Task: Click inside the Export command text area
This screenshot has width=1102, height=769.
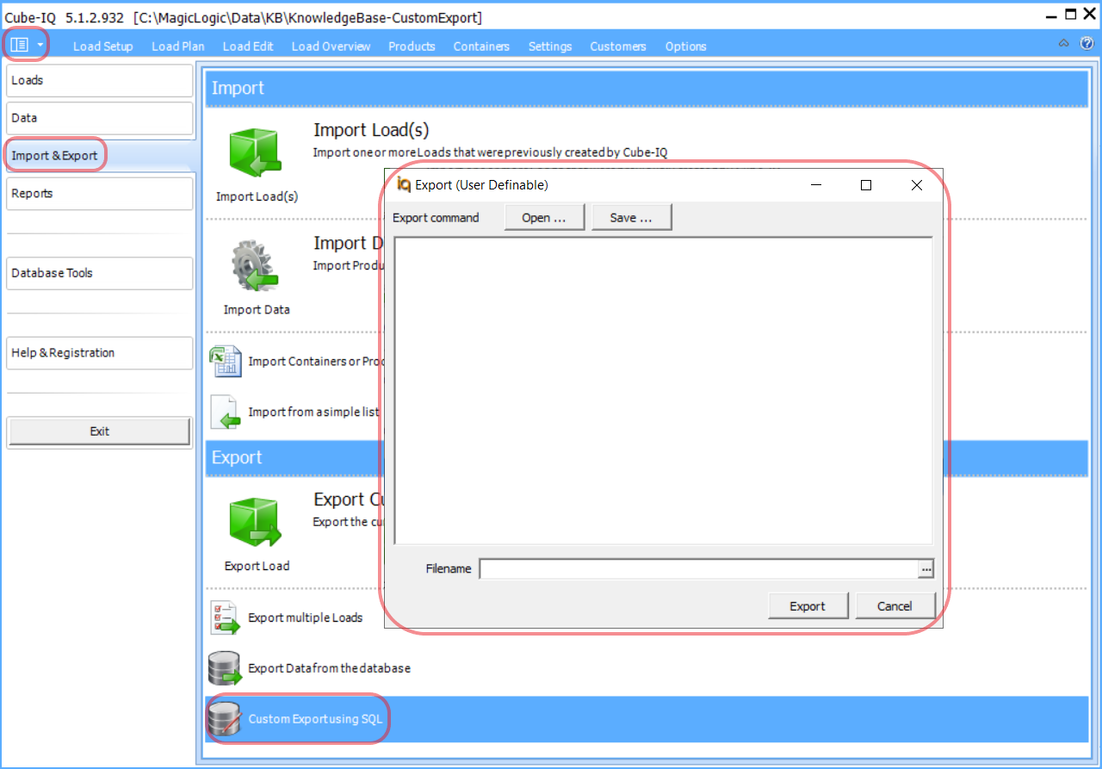Action: 663,391
